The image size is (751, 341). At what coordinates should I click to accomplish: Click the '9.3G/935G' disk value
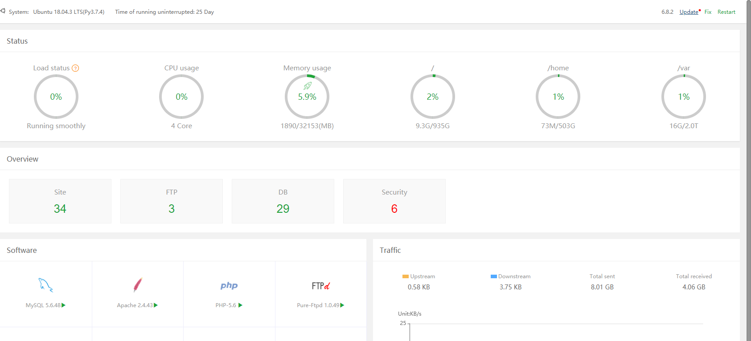433,126
